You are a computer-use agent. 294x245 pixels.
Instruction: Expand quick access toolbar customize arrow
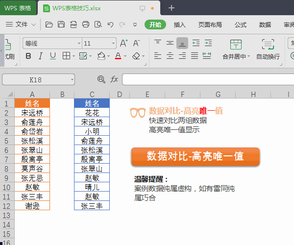(x=135, y=24)
